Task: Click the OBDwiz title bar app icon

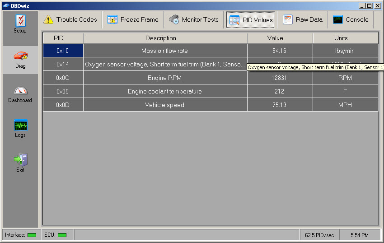Action: (5, 5)
